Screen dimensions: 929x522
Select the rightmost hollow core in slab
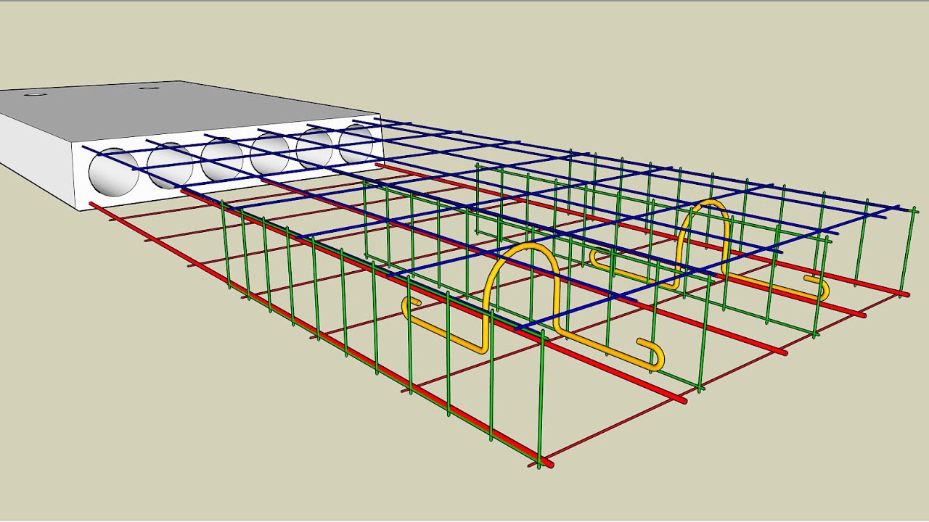coord(356,143)
